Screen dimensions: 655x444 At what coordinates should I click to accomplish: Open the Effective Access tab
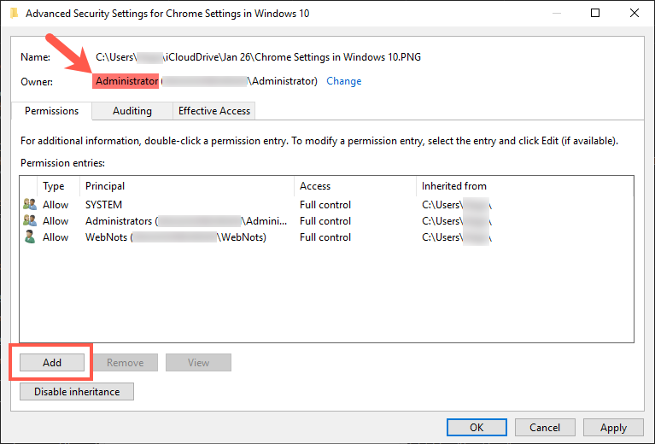[x=213, y=111]
